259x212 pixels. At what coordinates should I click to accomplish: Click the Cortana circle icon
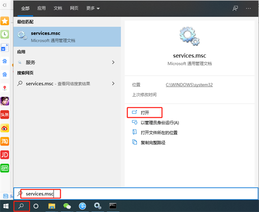click(36, 206)
